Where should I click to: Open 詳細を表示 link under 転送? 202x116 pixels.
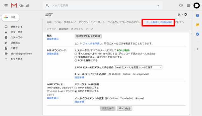pos(53,39)
